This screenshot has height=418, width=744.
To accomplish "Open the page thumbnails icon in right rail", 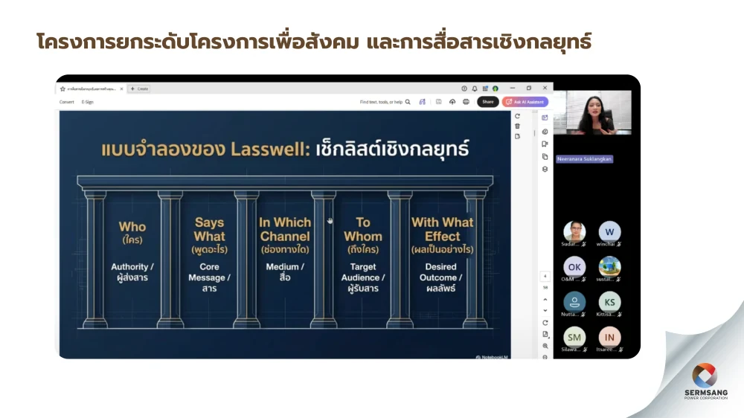I will [545, 157].
